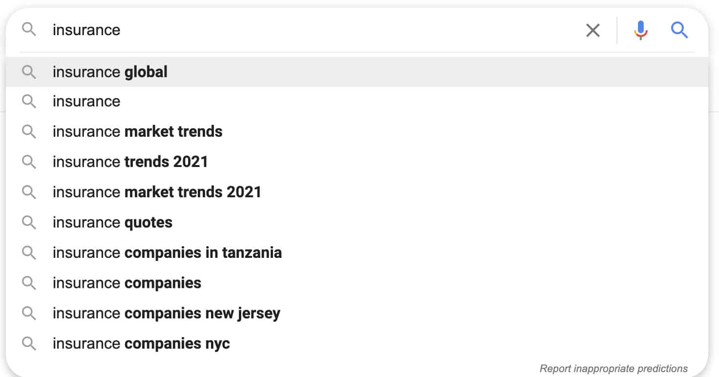The width and height of the screenshot is (719, 377).
Task: Click the magnifier icon beside 'insurance trends 2021'
Action: (29, 162)
